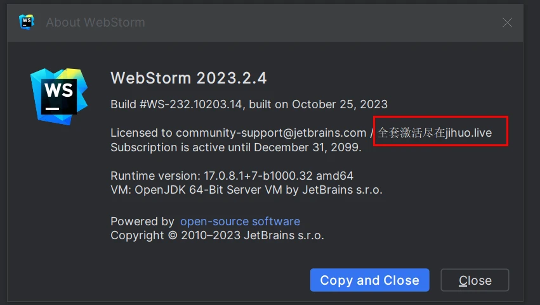This screenshot has height=305, width=540.
Task: Click the Runtime version 17.0.8.1+7-b1000.32 line
Action: click(232, 176)
